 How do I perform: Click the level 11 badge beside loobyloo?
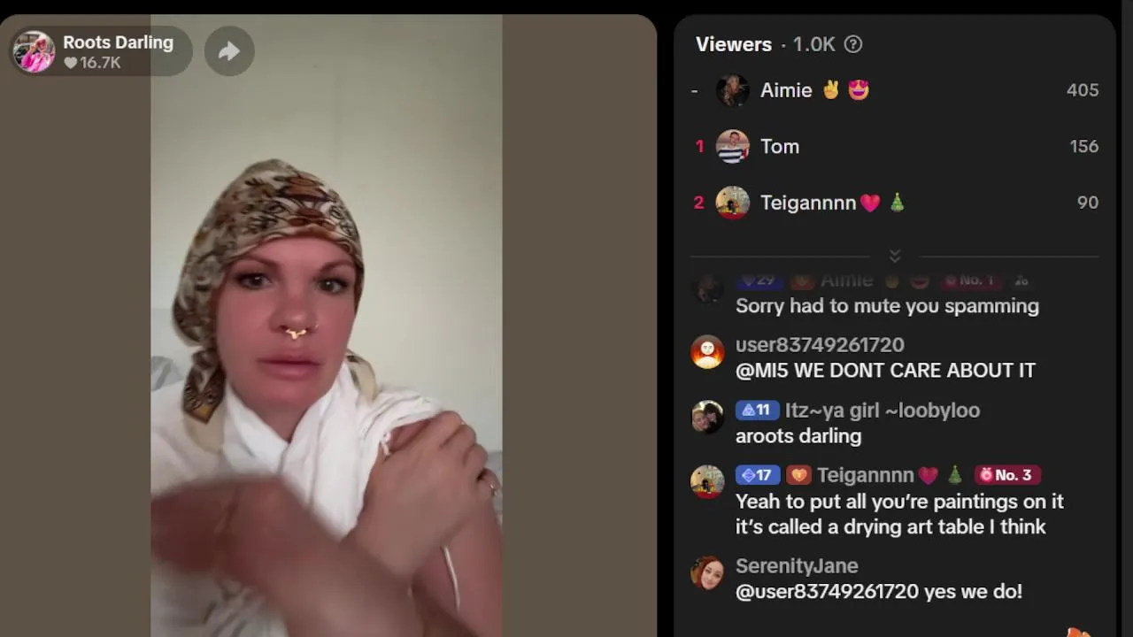pyautogui.click(x=758, y=411)
